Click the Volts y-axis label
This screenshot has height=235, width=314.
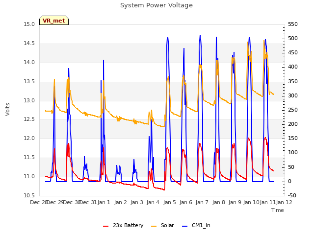pos(8,110)
